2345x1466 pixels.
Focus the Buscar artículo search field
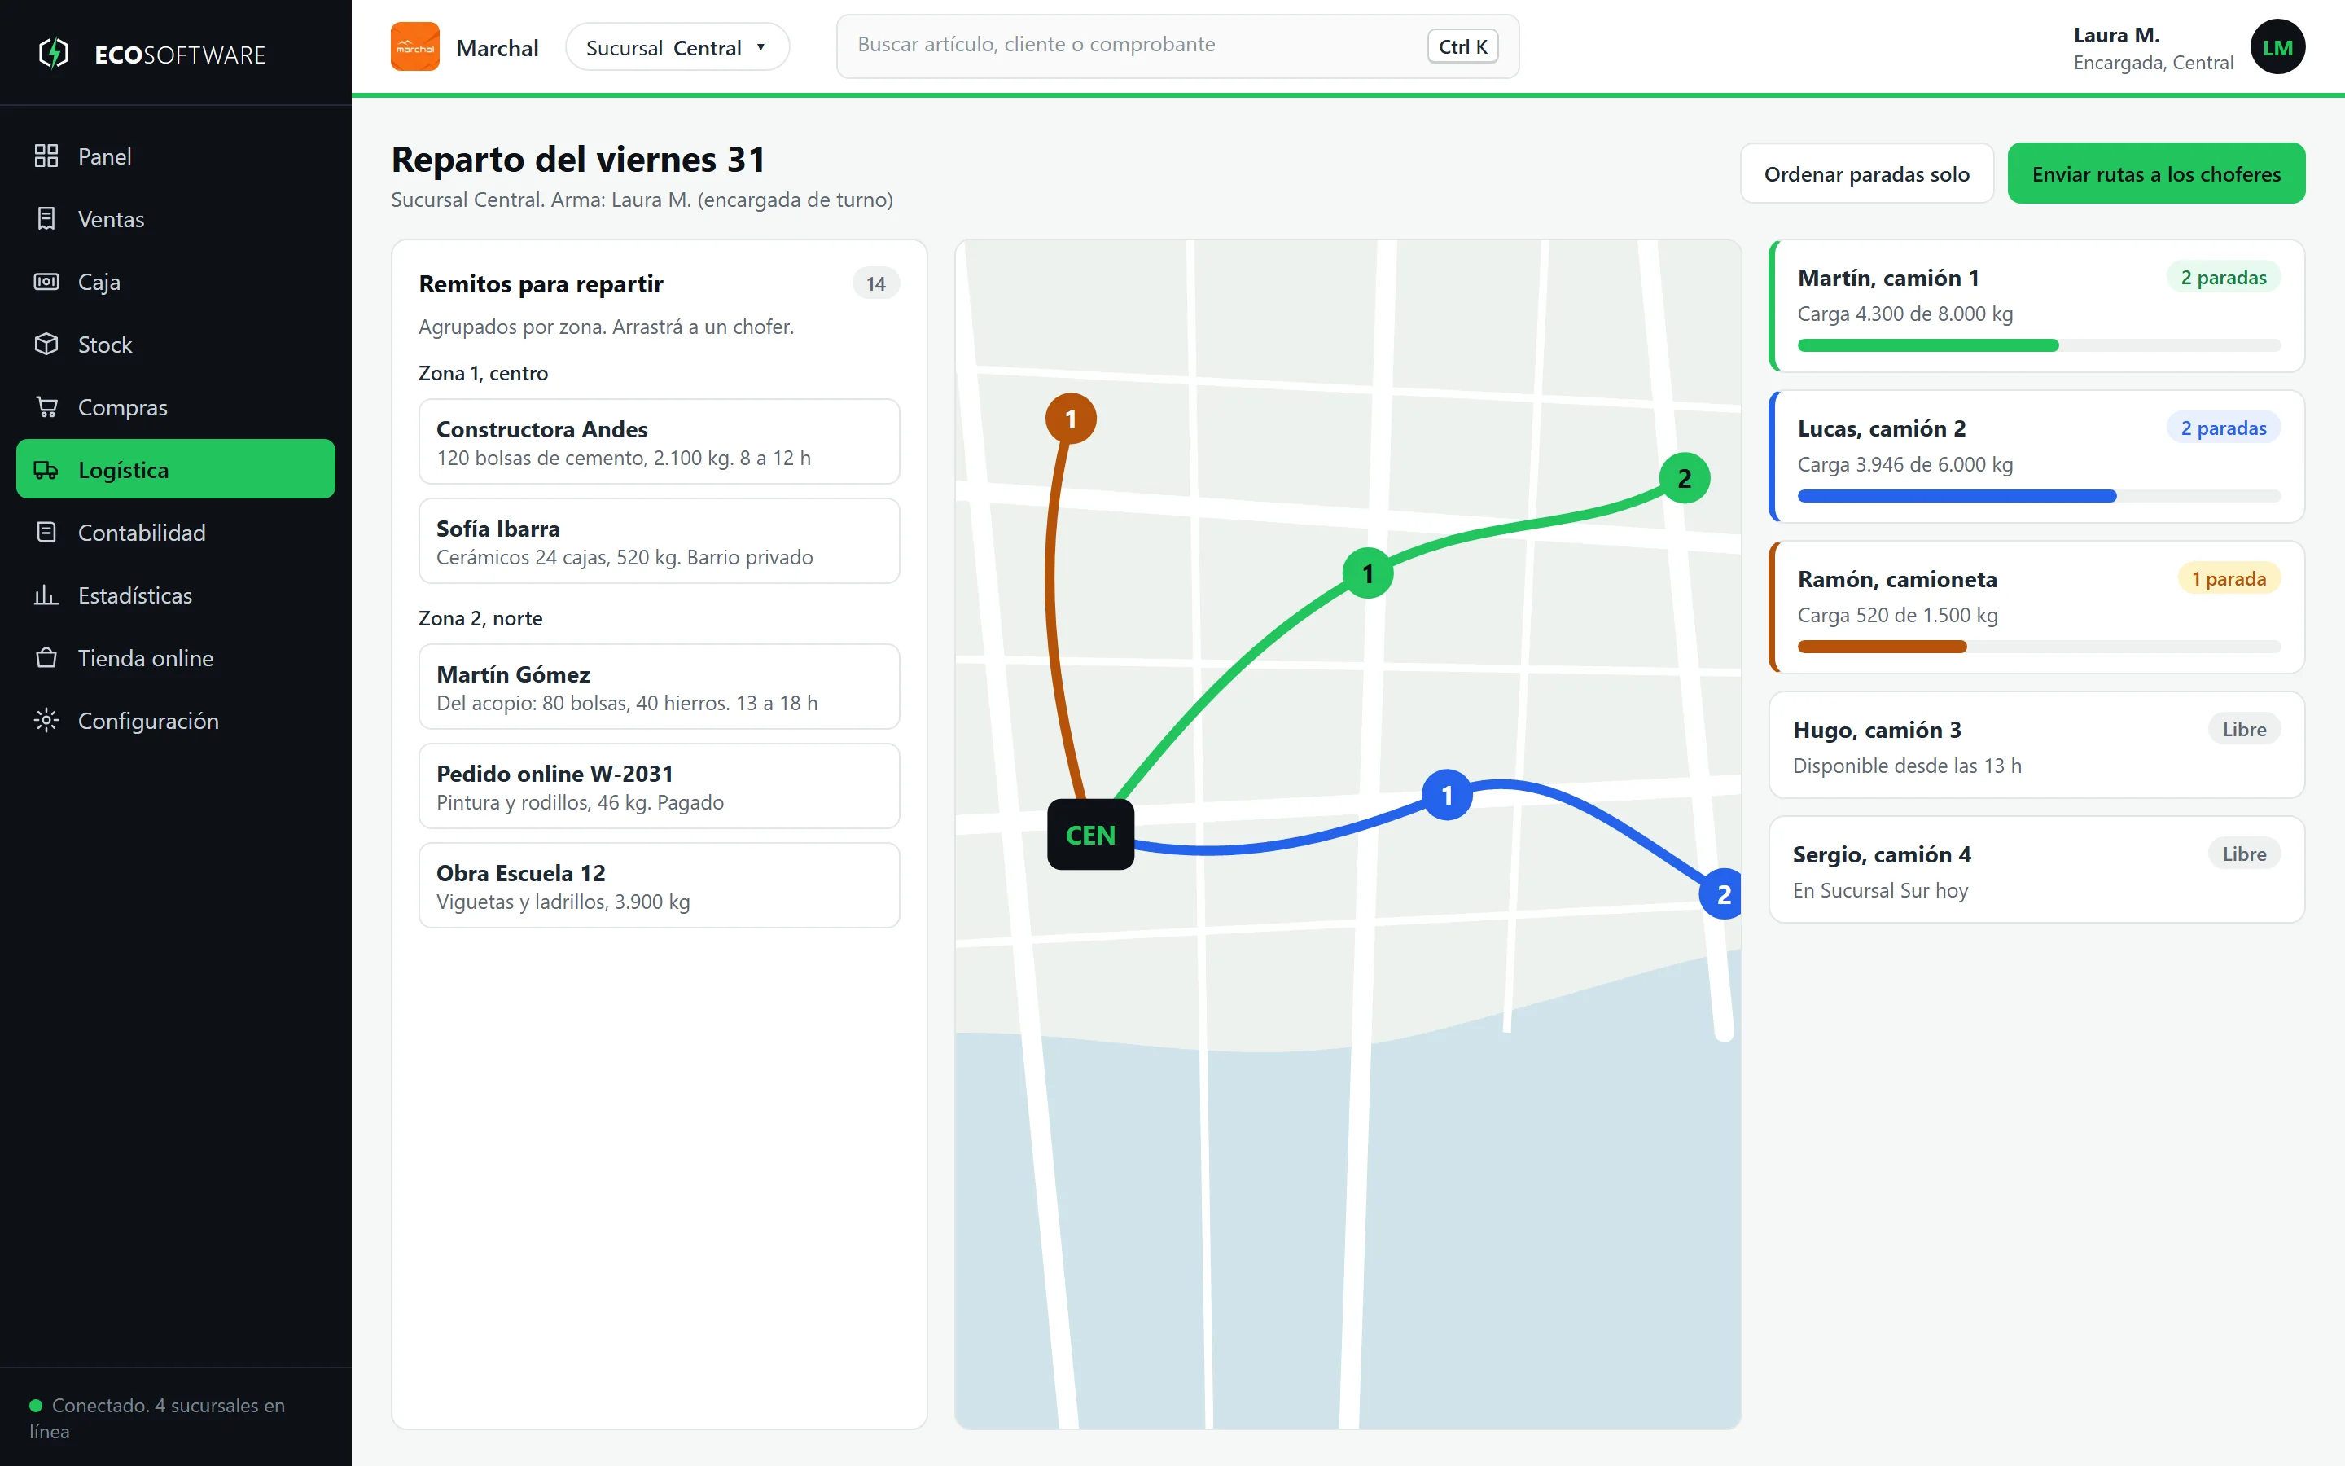click(1177, 46)
